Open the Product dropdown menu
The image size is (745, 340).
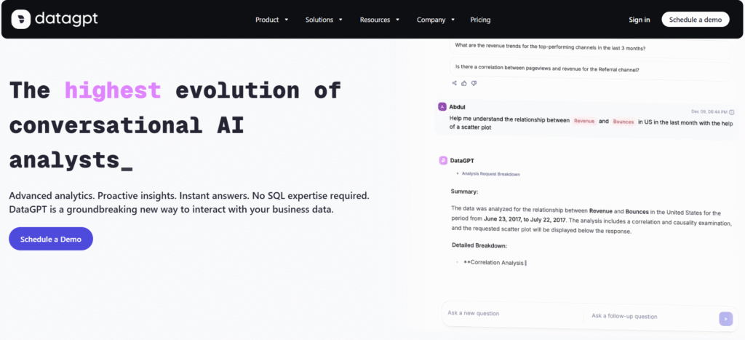coord(271,20)
